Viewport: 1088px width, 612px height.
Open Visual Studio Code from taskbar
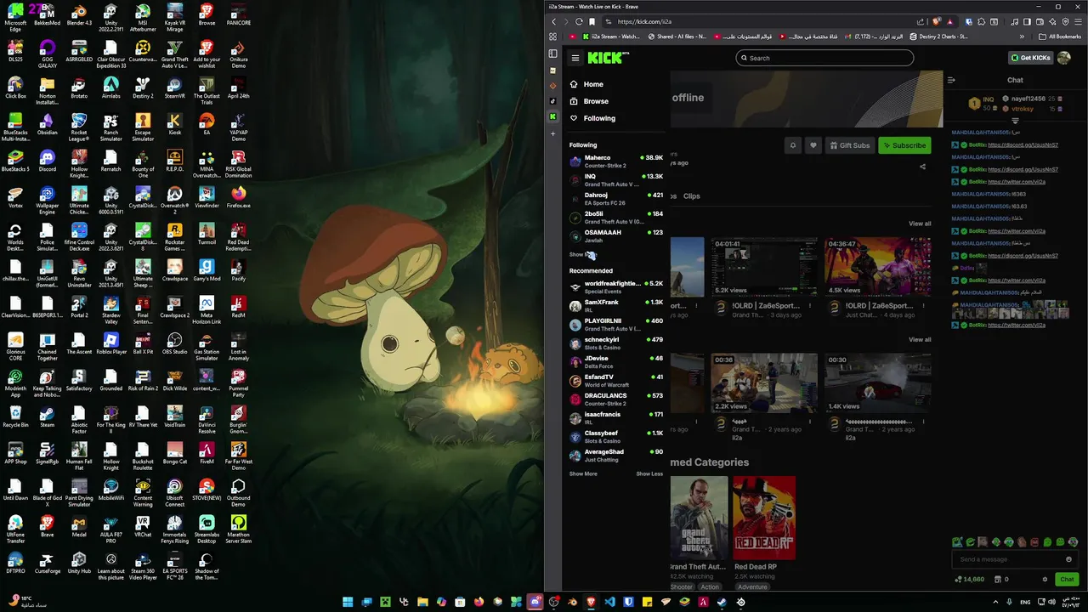(x=609, y=602)
